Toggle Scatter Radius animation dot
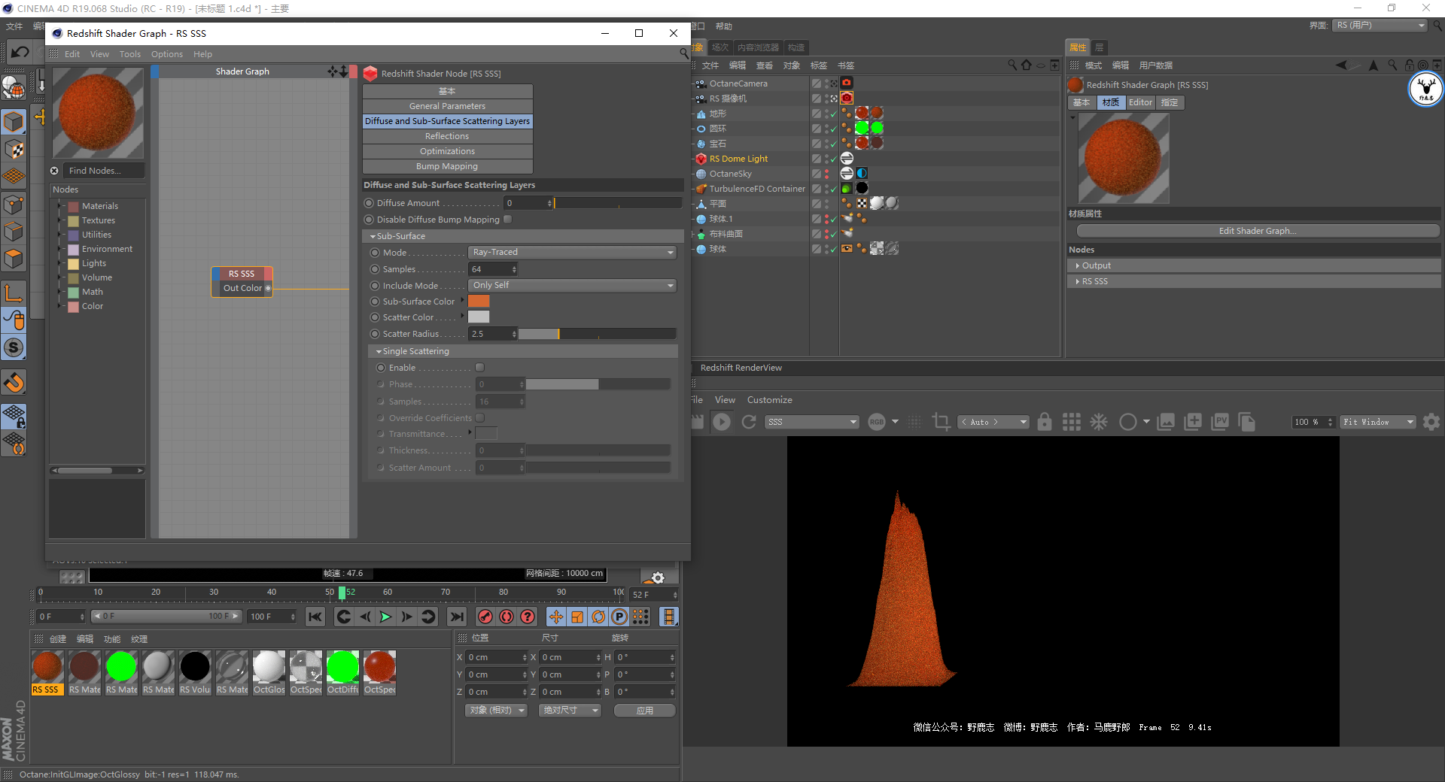The height and width of the screenshot is (782, 1445). point(375,334)
